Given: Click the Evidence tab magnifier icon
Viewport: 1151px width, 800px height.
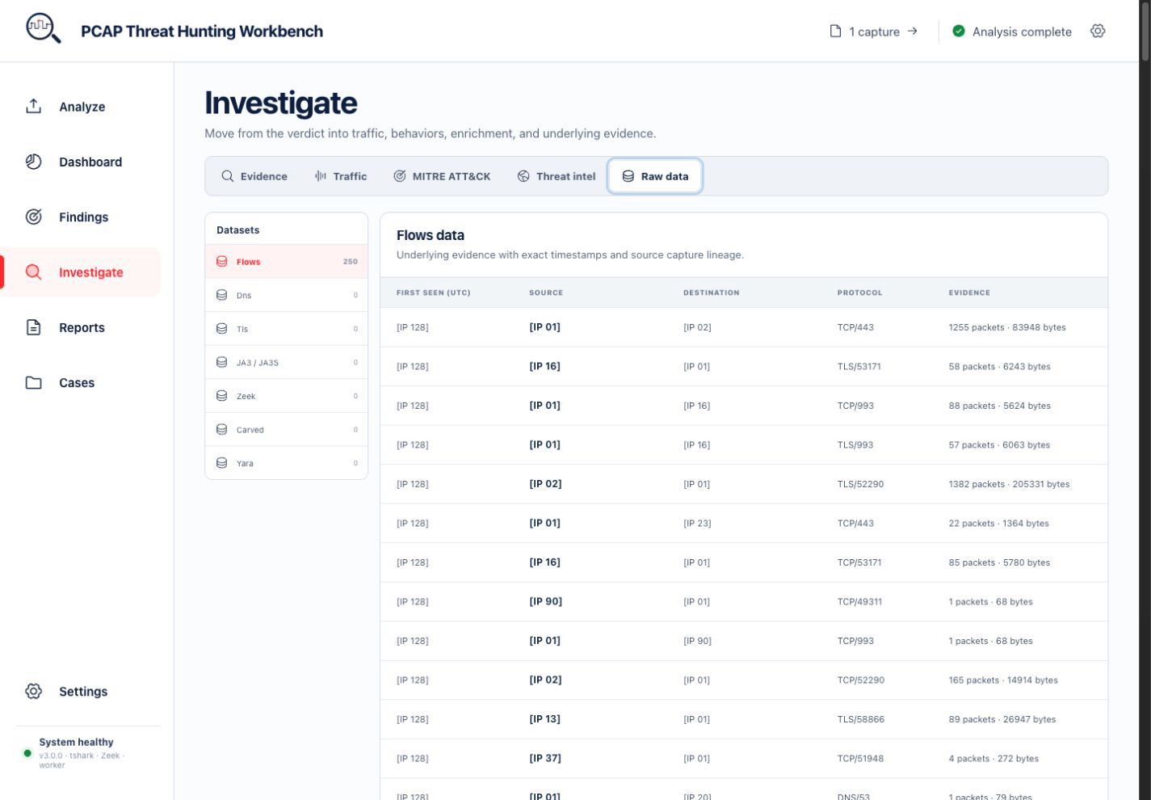Looking at the screenshot, I should coord(228,176).
